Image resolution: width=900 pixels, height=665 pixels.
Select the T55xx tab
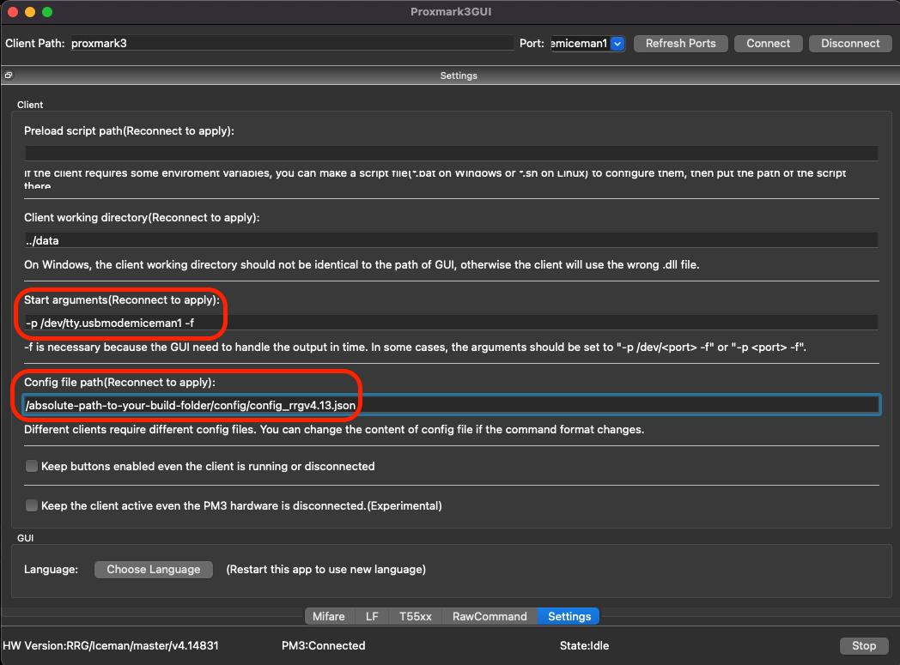(416, 616)
